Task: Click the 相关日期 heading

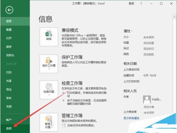Action: pos(130,64)
